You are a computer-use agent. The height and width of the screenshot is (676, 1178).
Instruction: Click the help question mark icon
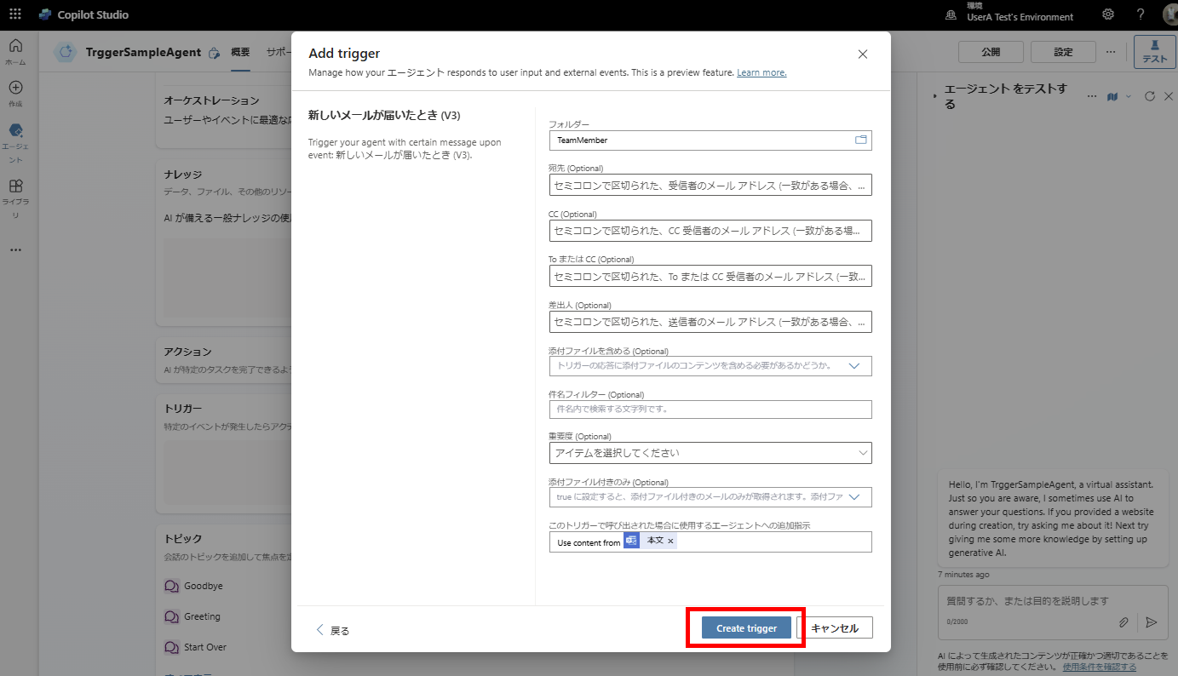tap(1140, 14)
